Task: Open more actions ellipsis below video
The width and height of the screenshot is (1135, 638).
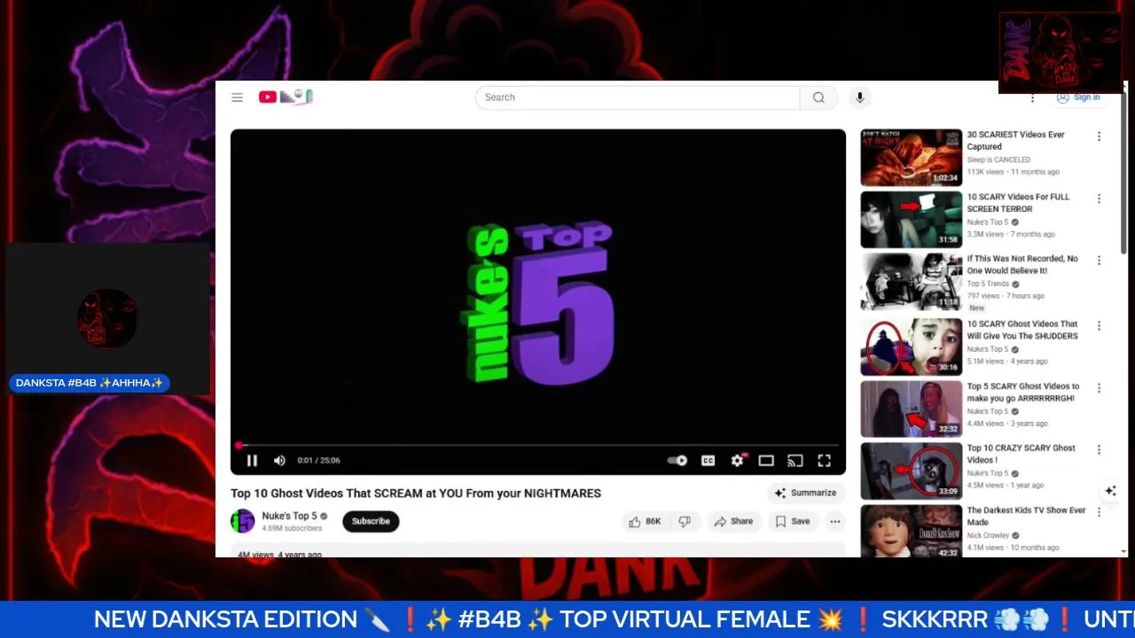Action: point(835,522)
